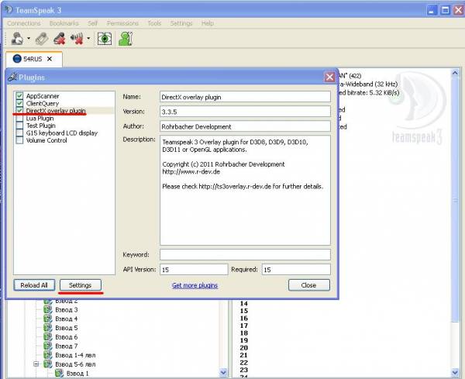Viewport: 465px width, 379px height.
Task: Click the Author field
Action: coord(245,126)
